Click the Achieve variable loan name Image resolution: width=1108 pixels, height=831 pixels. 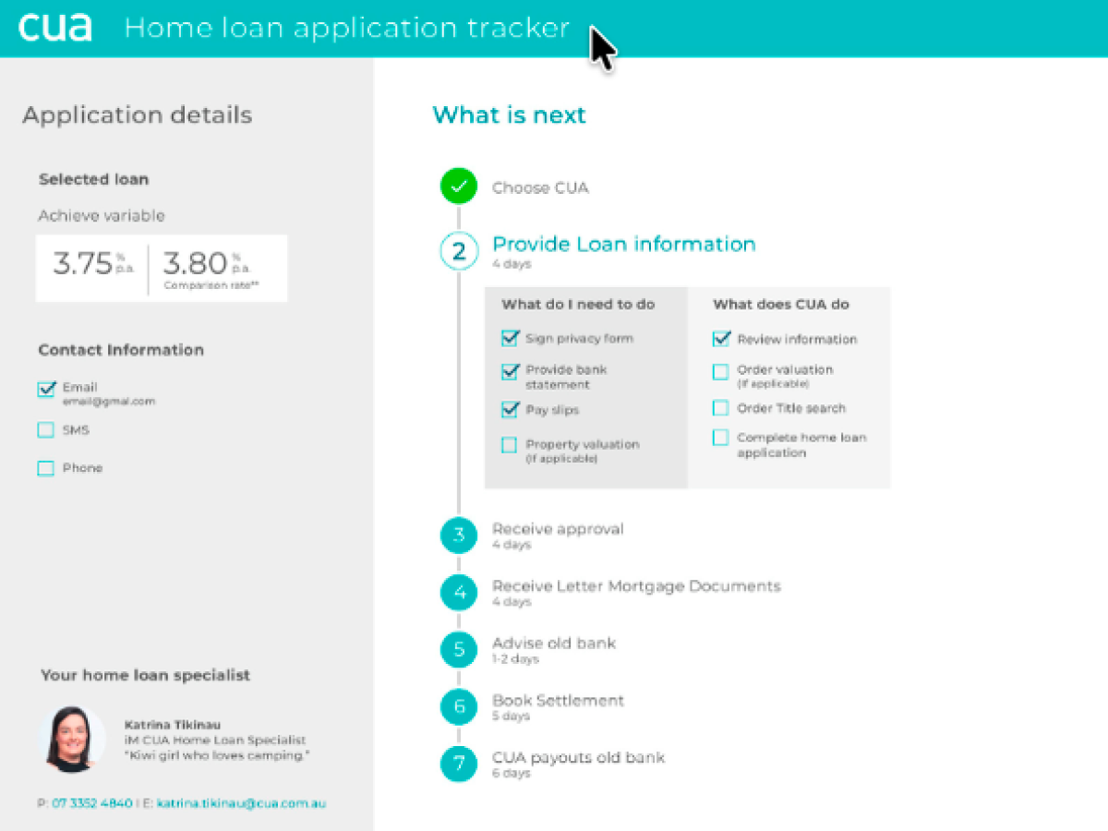102,216
